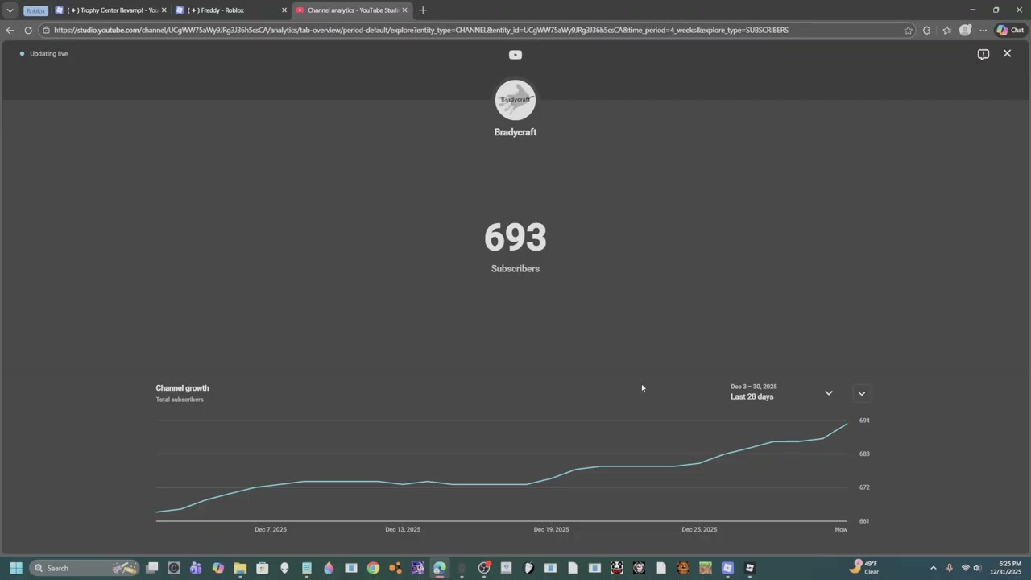Screen dimensions: 1031x580
Task: Close the Trophy Center Revamp tab
Action: tap(164, 10)
